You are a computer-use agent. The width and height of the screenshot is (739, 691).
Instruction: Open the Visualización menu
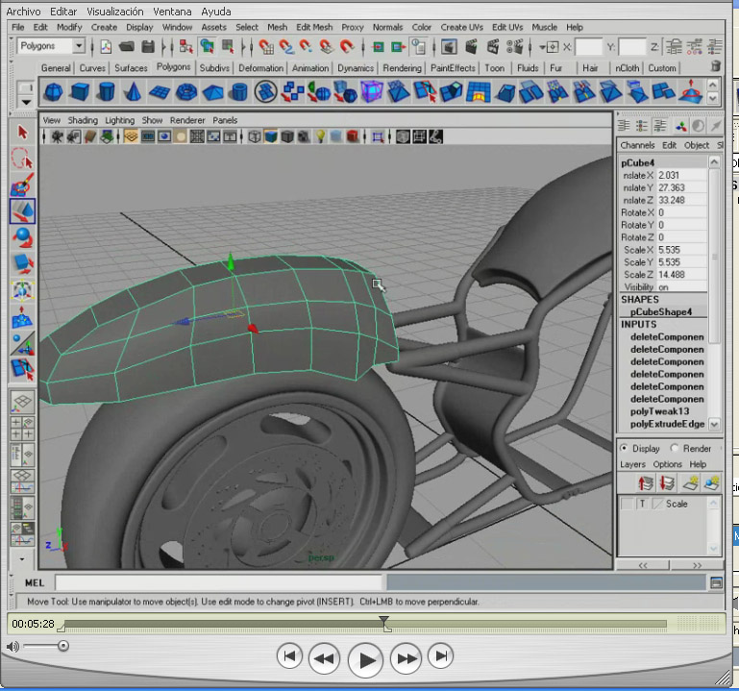coord(115,12)
